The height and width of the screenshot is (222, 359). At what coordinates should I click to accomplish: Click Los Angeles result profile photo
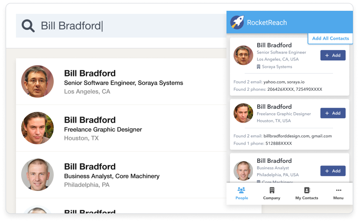coord(38,82)
